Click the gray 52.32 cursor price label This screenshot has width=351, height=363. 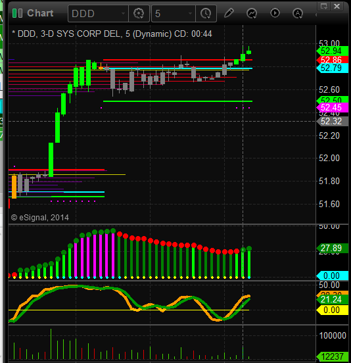pos(333,121)
